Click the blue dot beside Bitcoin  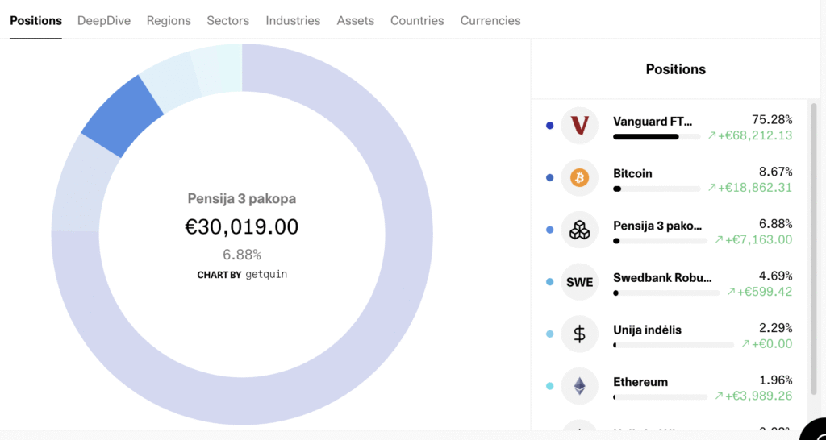550,178
